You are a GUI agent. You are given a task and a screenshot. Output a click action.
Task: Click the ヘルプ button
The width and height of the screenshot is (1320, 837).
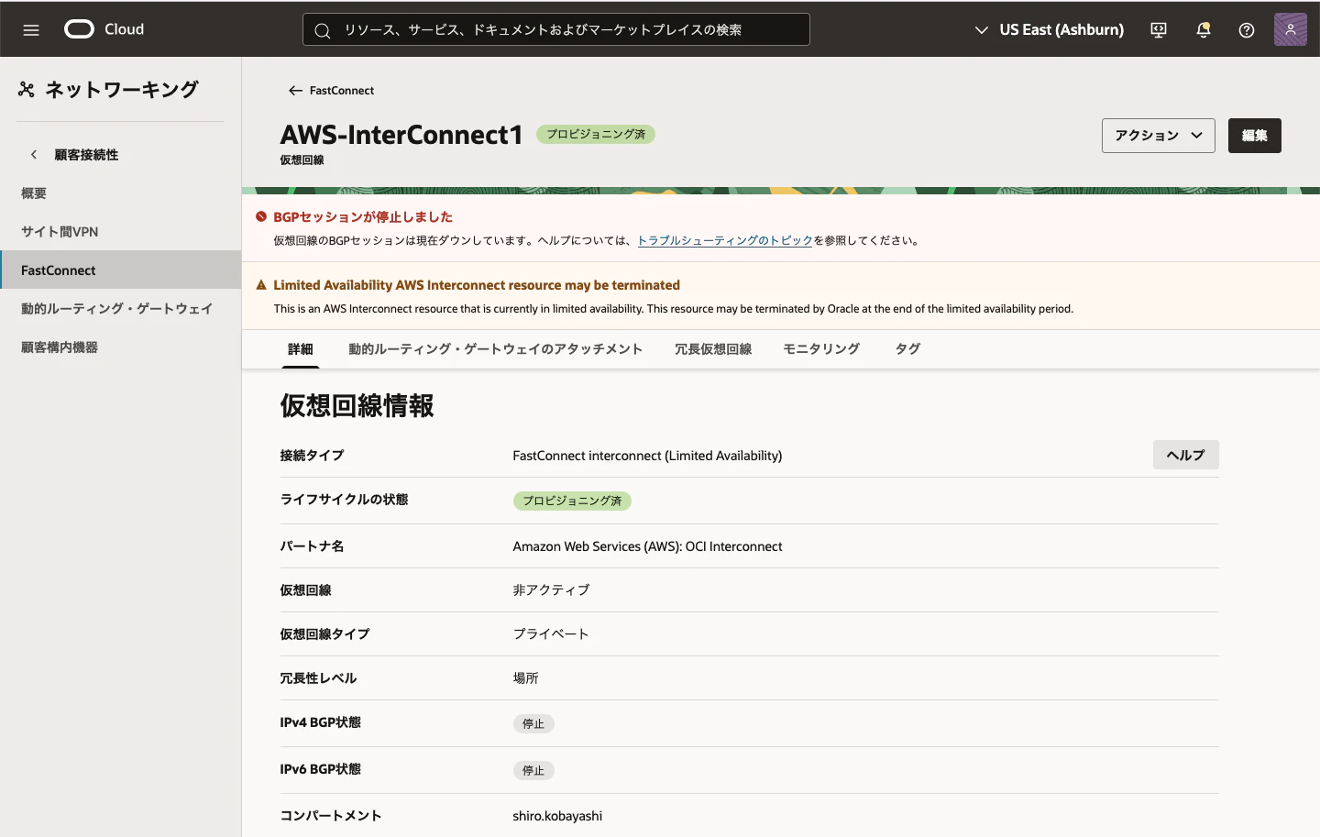pos(1186,455)
